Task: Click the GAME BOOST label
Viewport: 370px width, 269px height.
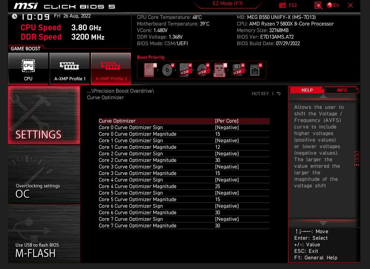Action: click(25, 49)
